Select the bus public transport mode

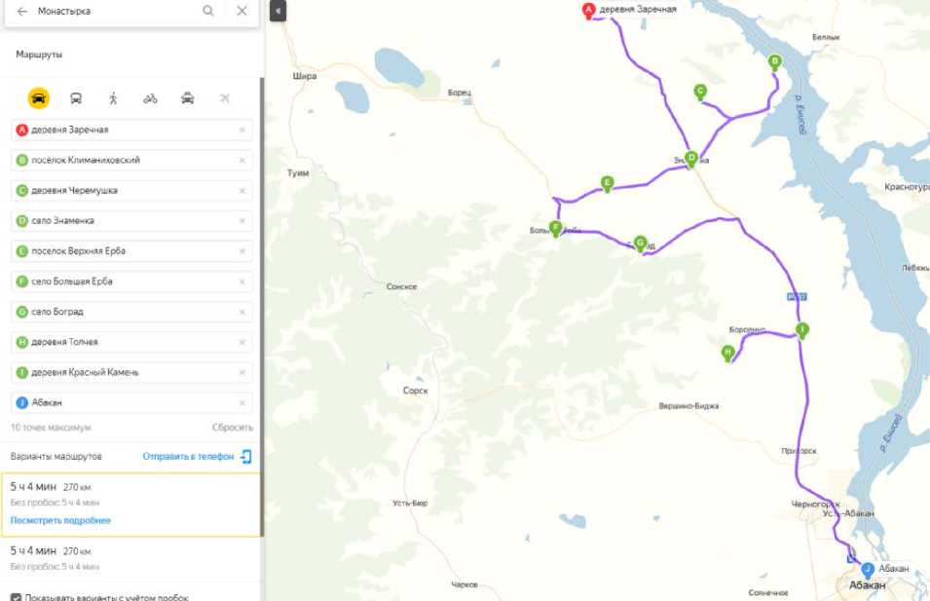click(76, 98)
